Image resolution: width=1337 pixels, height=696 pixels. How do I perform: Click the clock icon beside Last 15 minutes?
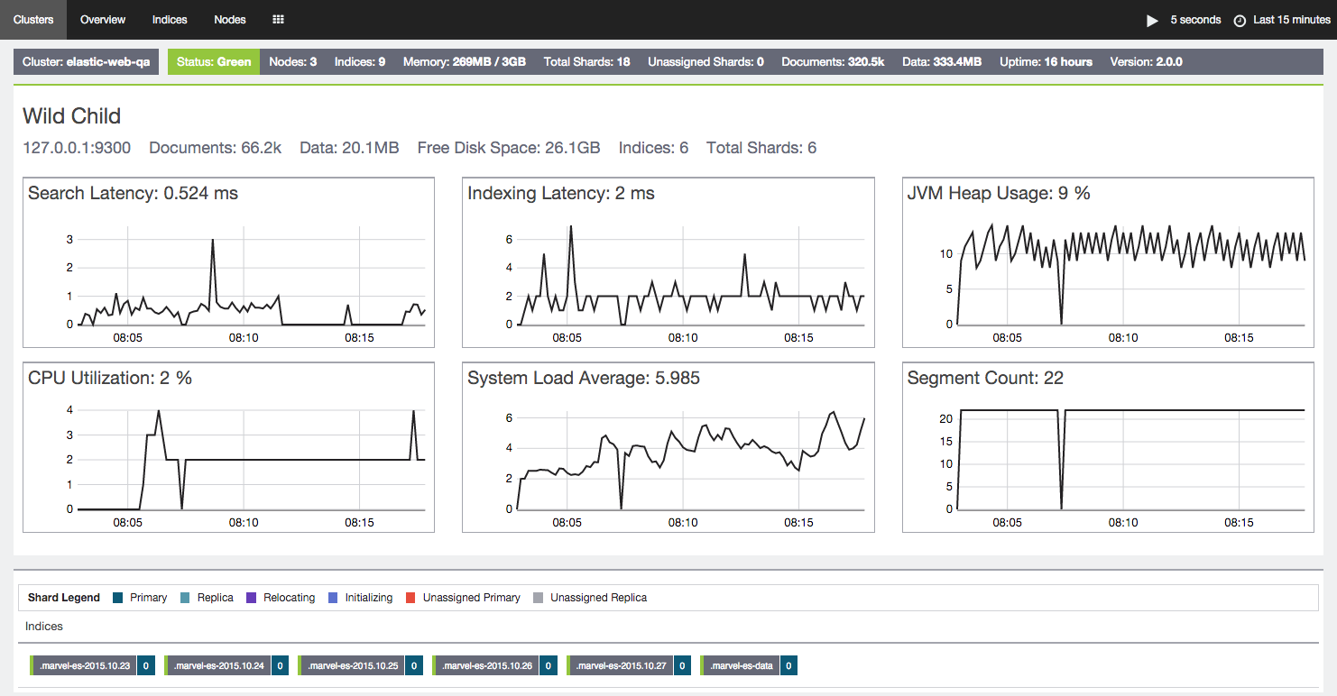[1240, 20]
